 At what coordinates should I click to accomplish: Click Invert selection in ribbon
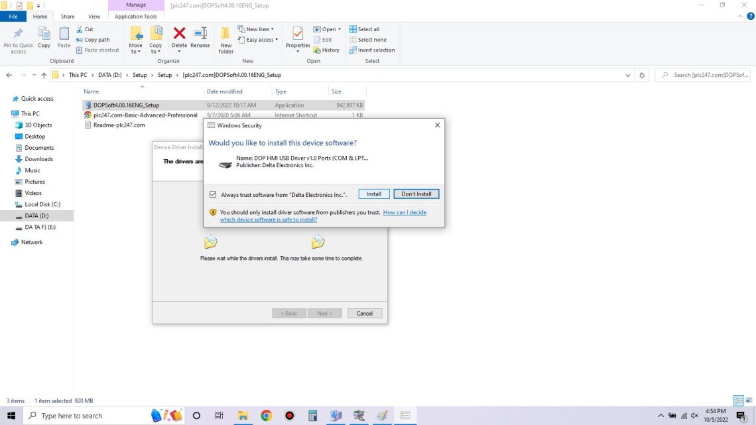point(372,50)
